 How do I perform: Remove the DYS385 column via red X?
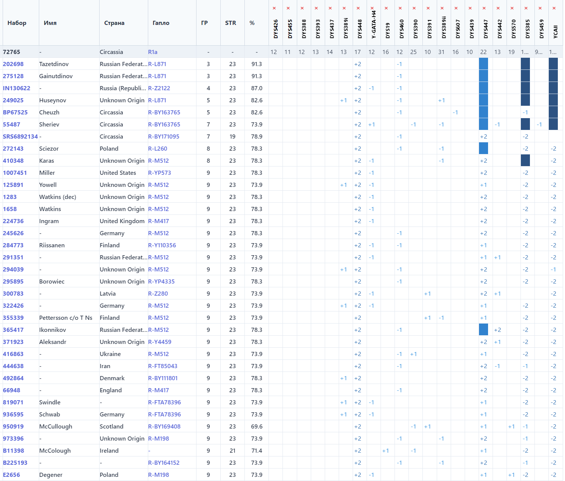point(526,8)
